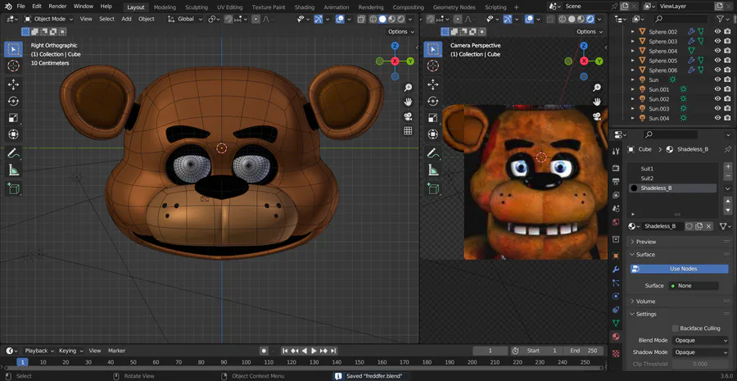The image size is (737, 381).
Task: Open Global transform orientation dropdown
Action: tap(185, 20)
